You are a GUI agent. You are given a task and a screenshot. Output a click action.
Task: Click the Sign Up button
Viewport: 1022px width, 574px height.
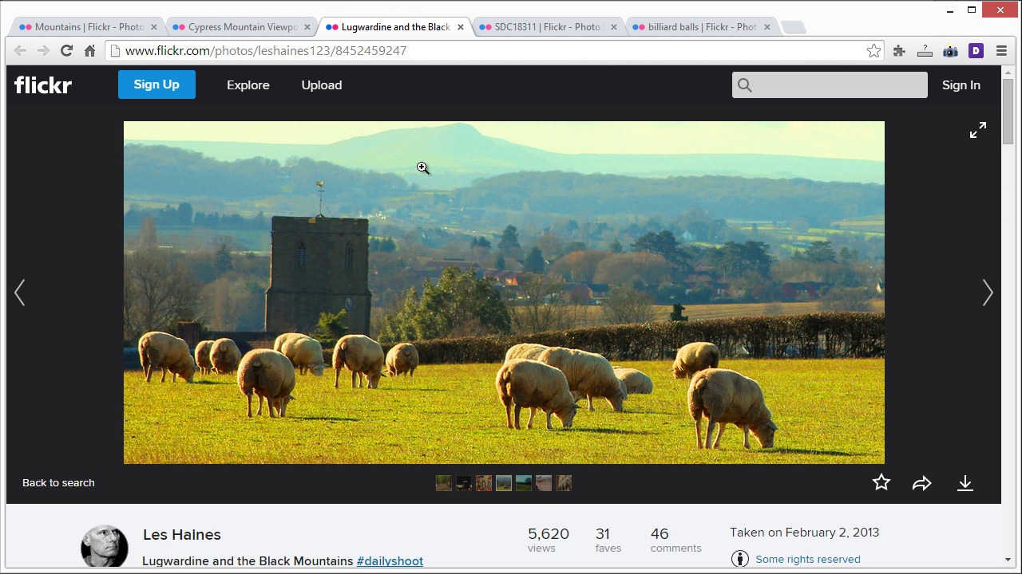[156, 85]
